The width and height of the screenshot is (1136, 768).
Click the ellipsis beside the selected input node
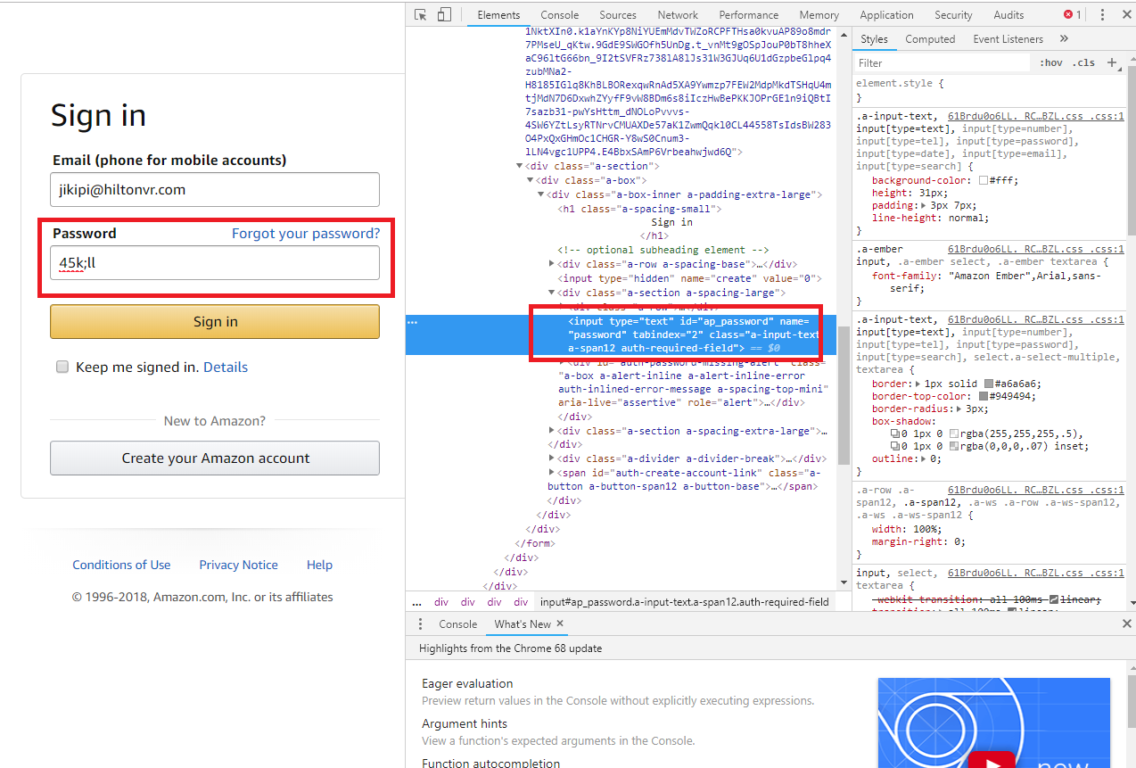tap(412, 322)
